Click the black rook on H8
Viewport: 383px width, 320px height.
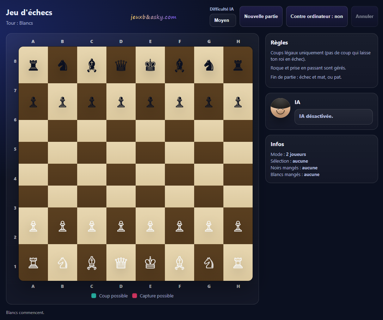[238, 65]
